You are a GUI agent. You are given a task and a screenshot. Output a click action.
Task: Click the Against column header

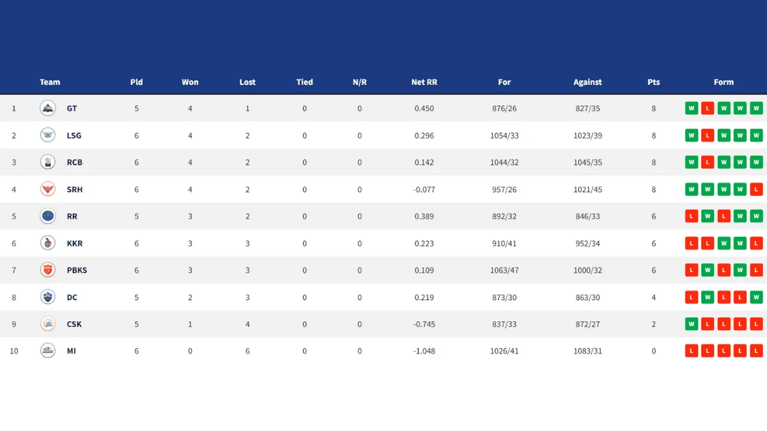pyautogui.click(x=587, y=82)
